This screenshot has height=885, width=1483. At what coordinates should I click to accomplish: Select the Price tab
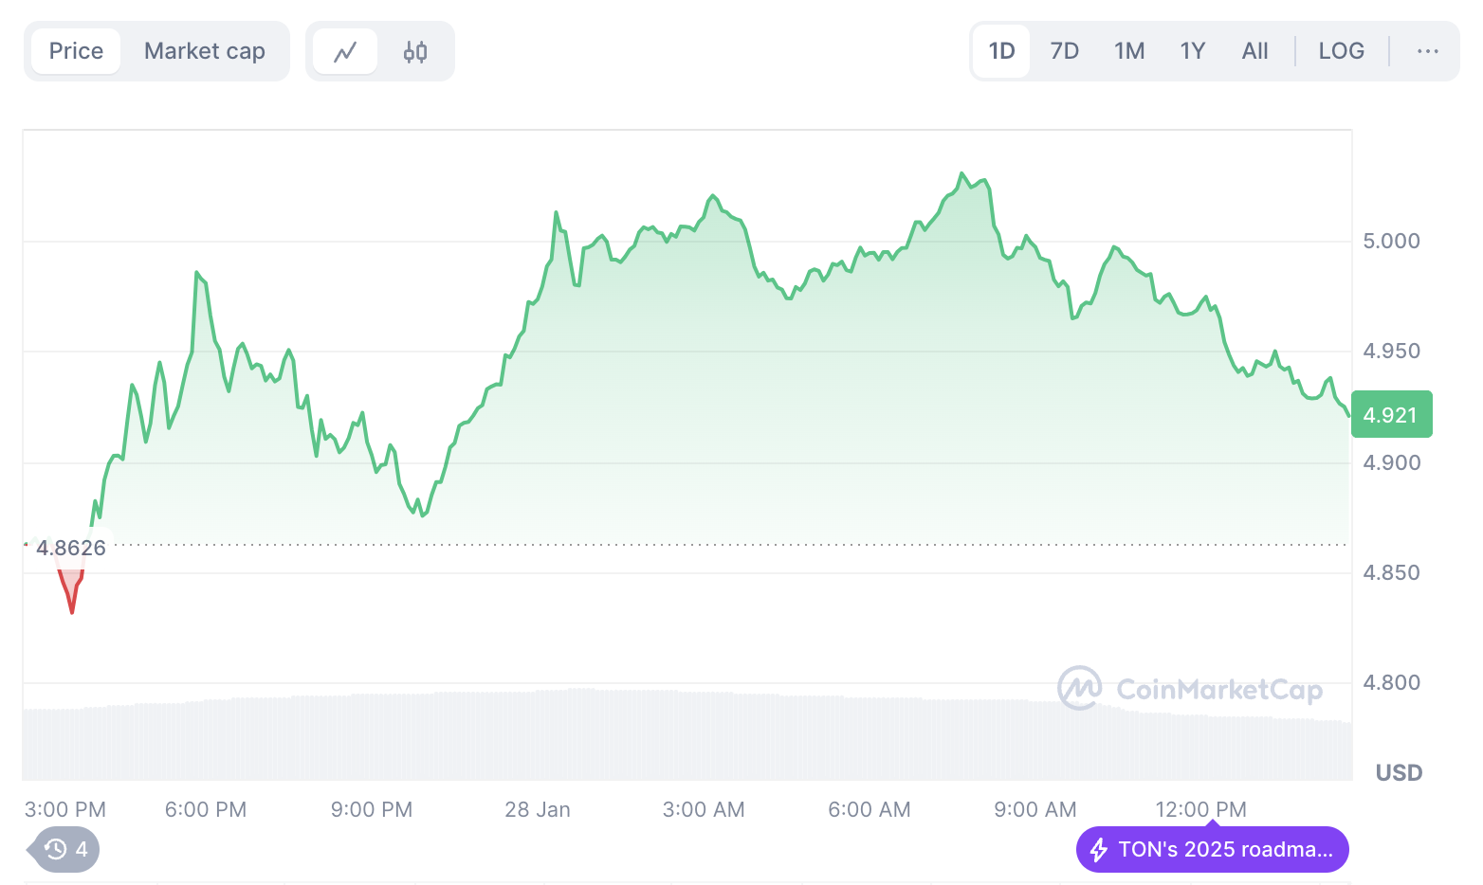coord(76,51)
